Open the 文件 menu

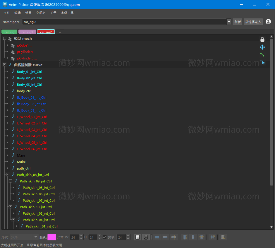tap(7, 13)
